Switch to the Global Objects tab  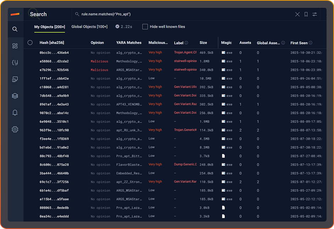coord(89,26)
